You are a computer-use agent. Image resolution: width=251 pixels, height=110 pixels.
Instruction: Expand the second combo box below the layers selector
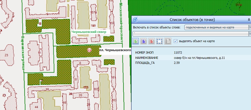pos(250,33)
